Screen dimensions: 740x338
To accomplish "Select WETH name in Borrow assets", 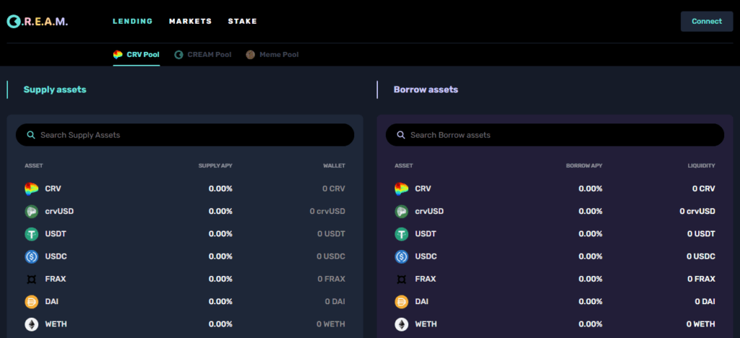I will (426, 324).
